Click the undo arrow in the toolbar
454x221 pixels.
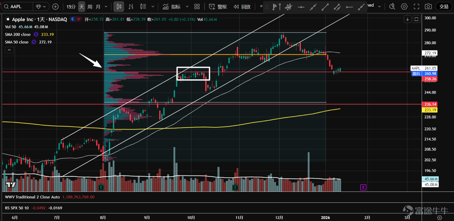pyautogui.click(x=261, y=6)
